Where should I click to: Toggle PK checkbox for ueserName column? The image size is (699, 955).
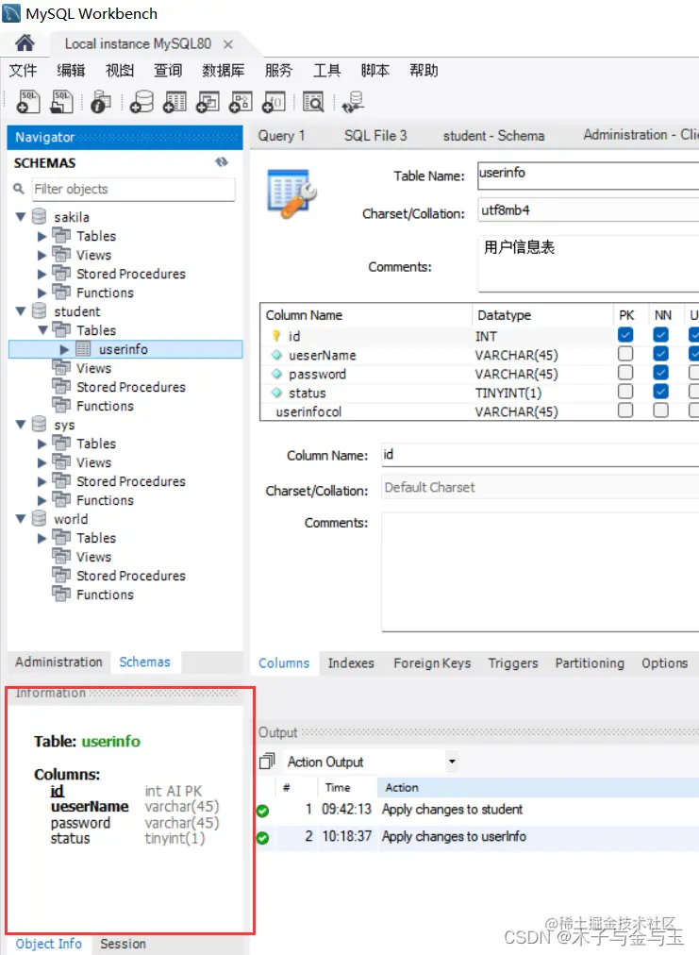pos(625,354)
